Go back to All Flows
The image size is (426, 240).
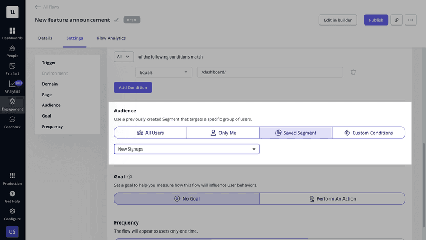47,7
